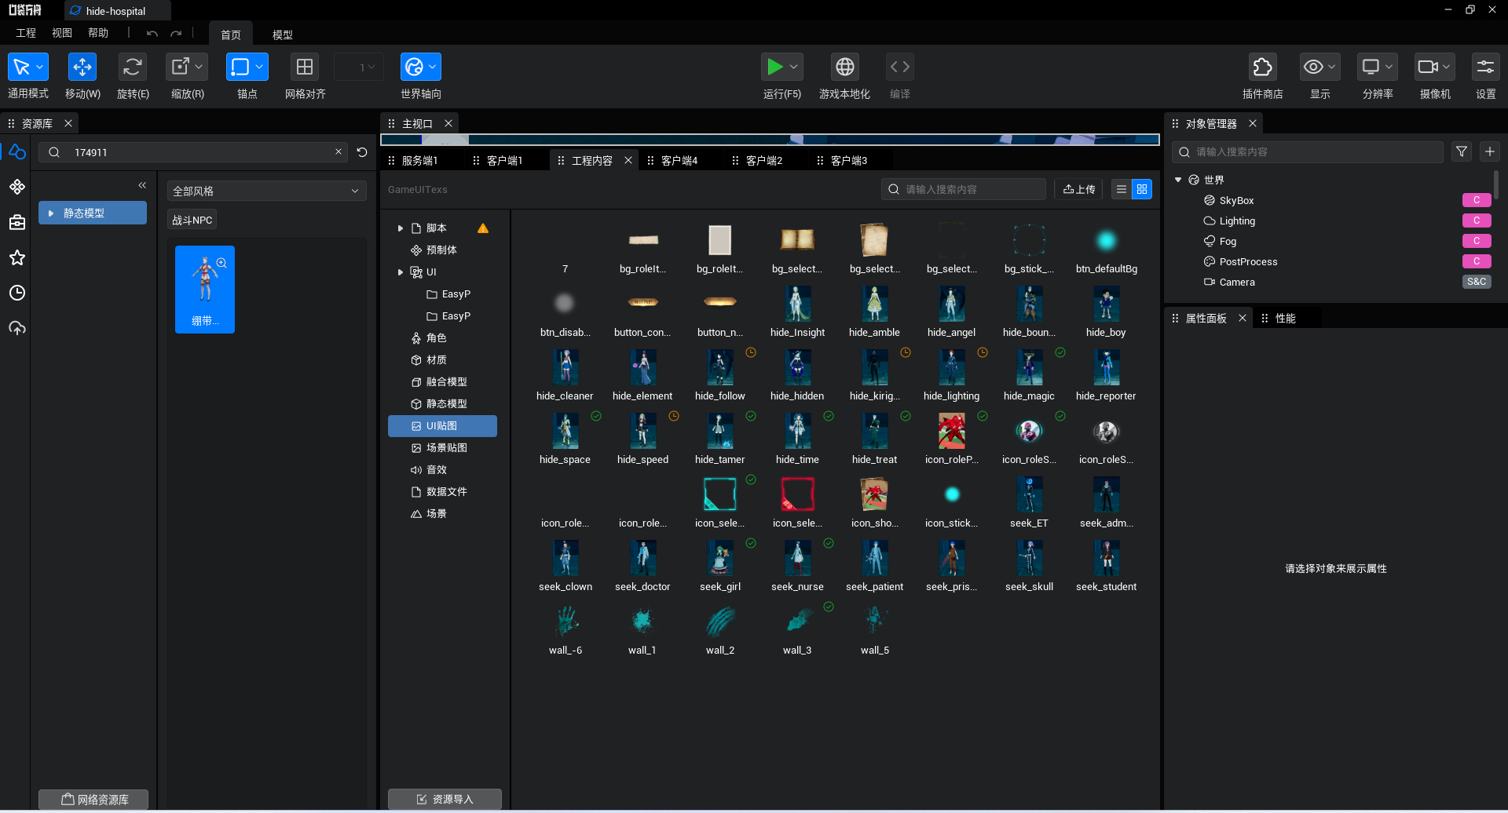The width and height of the screenshot is (1508, 813).
Task: Click the world axis icon
Action: pyautogui.click(x=414, y=67)
